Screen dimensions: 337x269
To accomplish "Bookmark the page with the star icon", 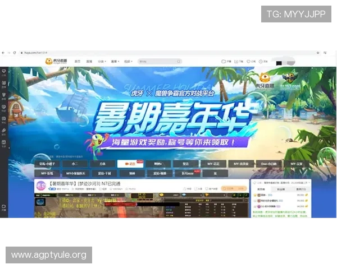I will (x=318, y=53).
